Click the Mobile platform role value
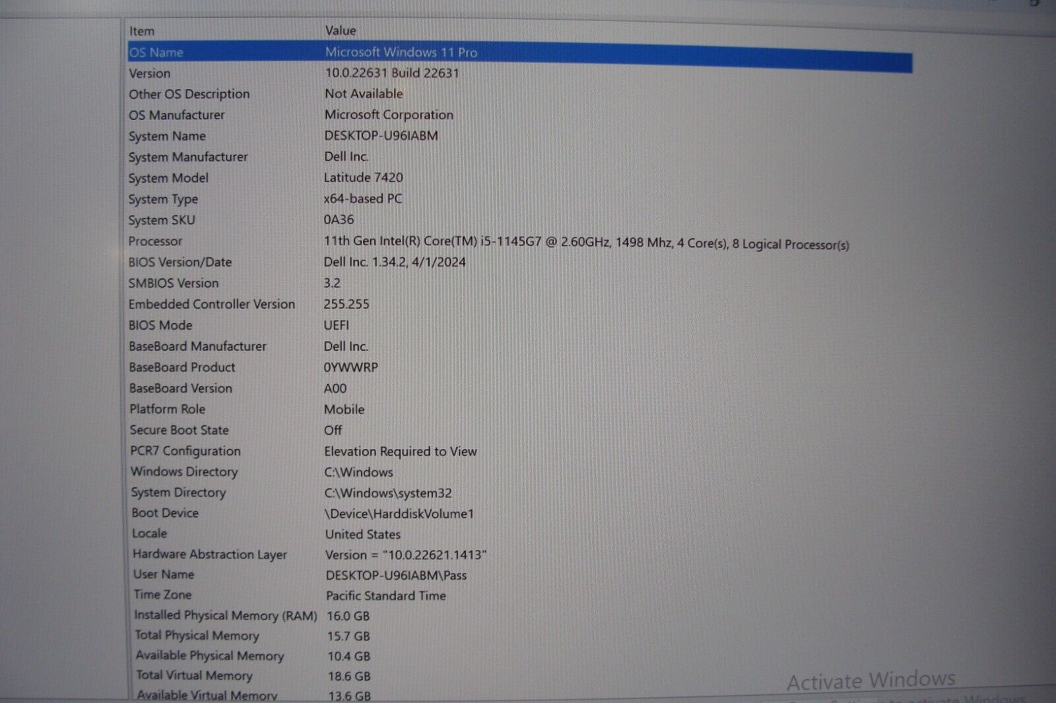 344,409
